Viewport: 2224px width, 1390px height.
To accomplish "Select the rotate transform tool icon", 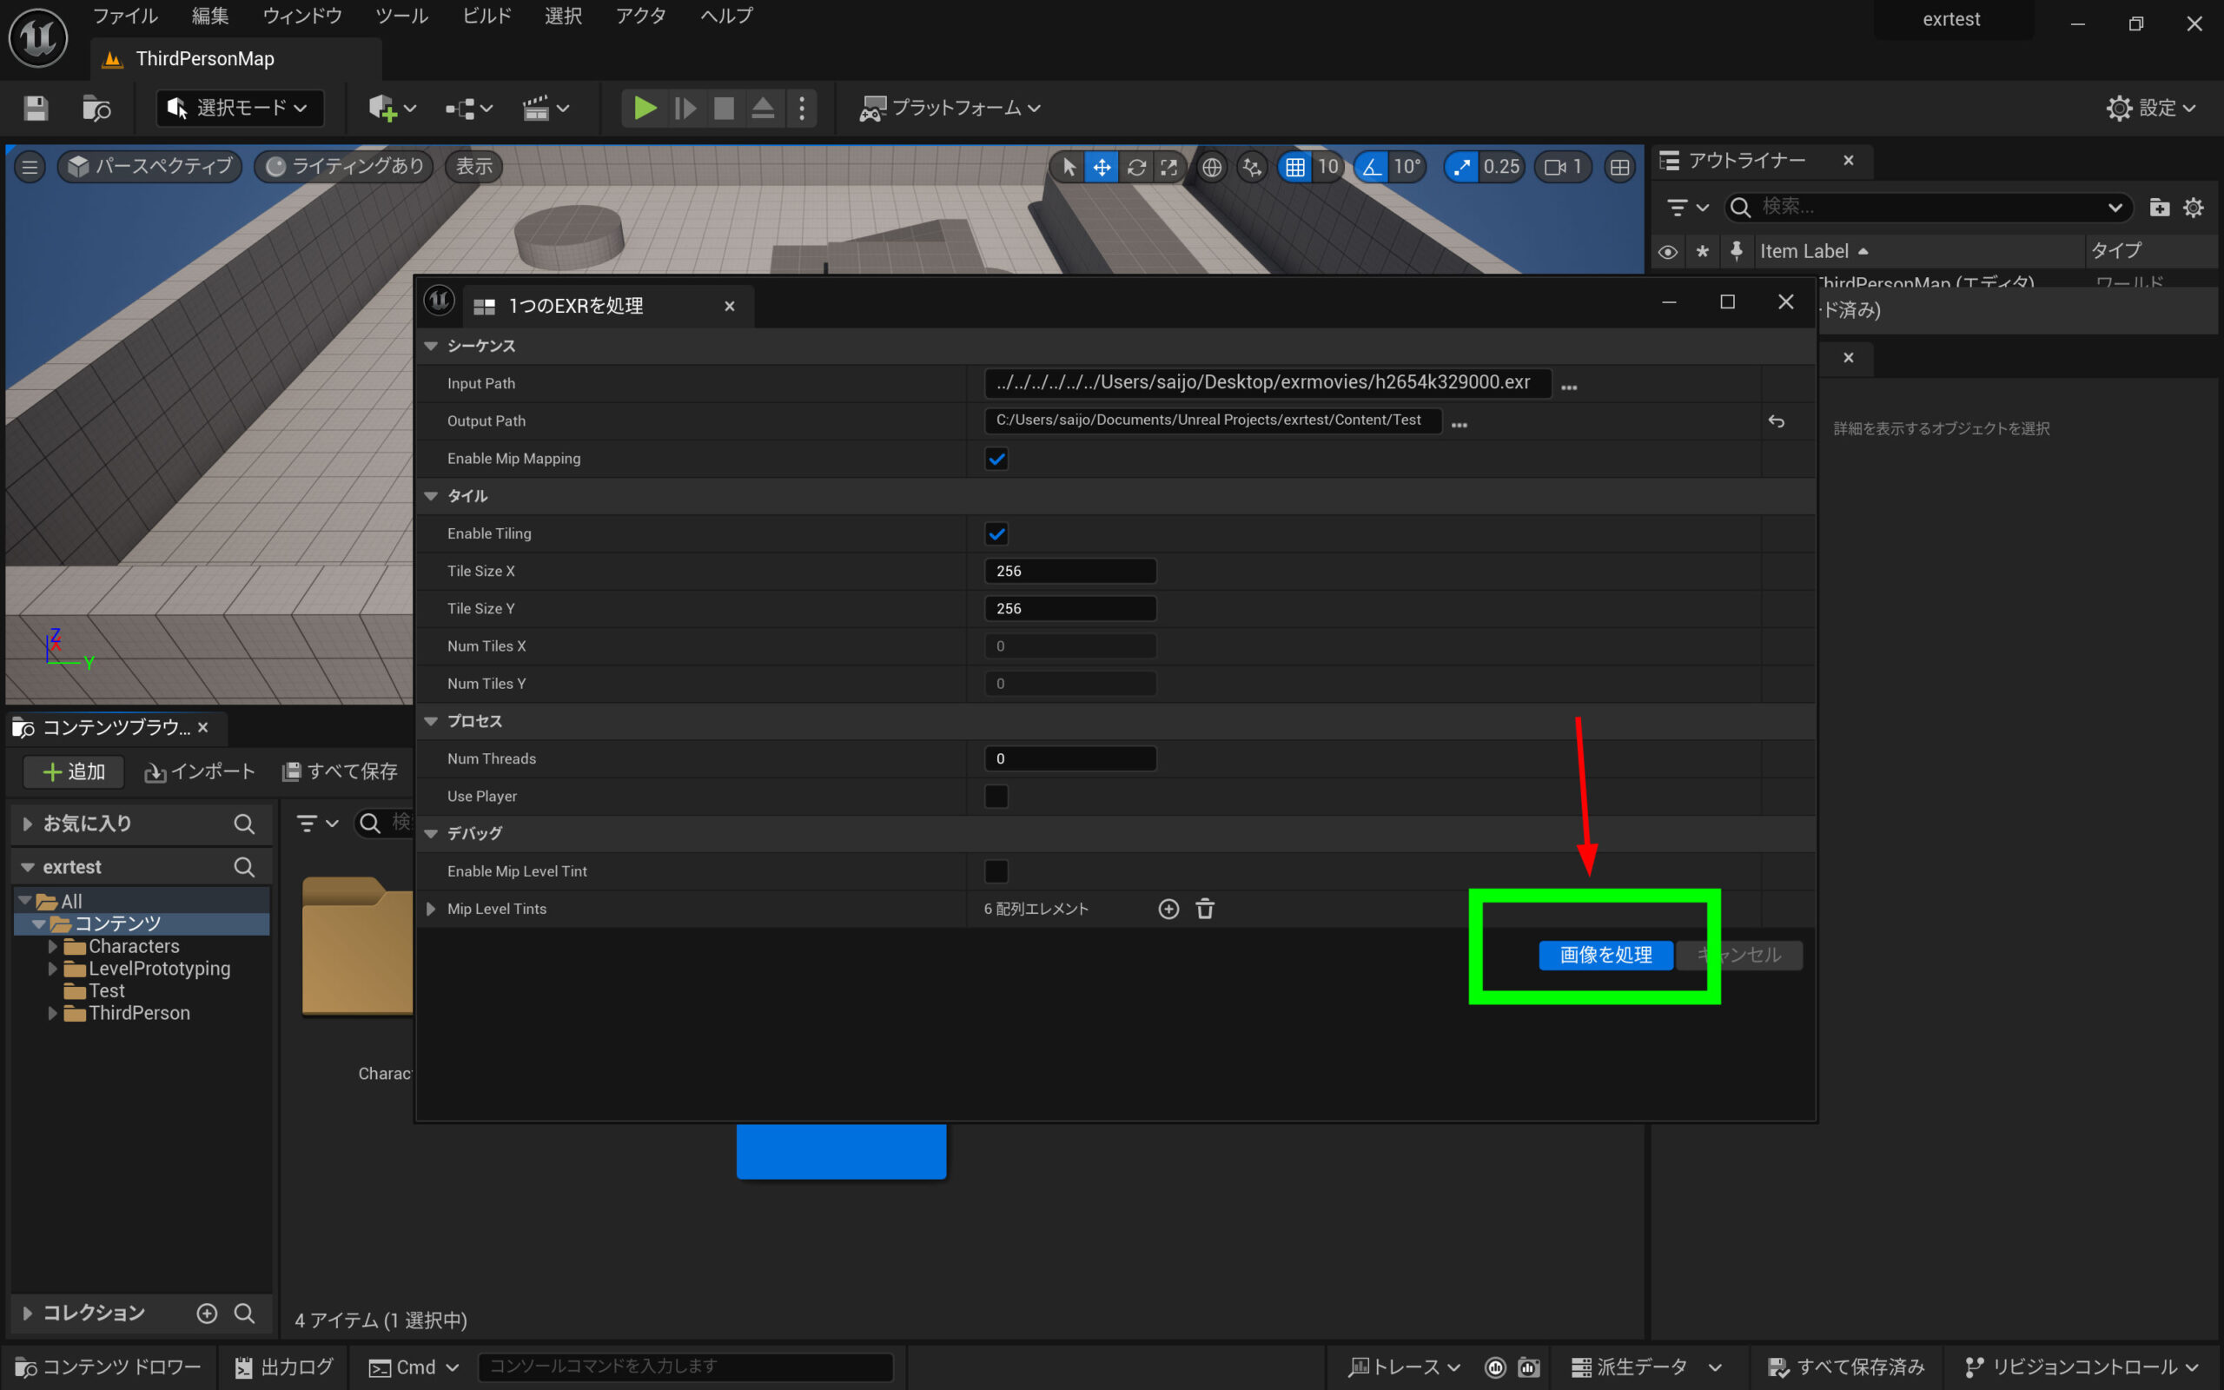I will (1136, 168).
